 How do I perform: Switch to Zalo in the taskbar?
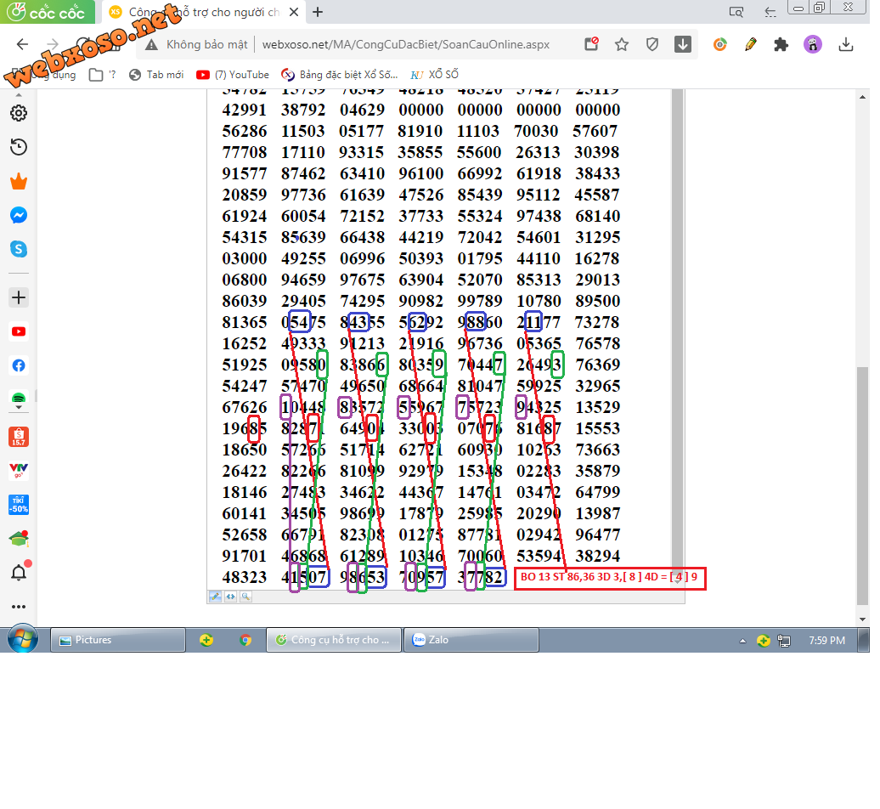472,640
